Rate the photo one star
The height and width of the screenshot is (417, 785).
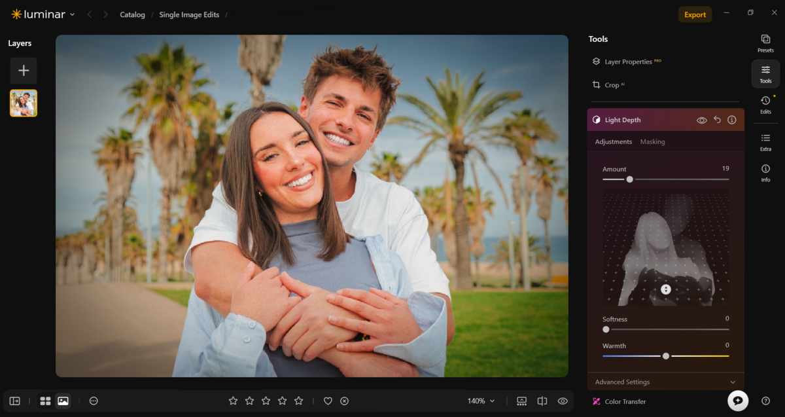(x=233, y=401)
